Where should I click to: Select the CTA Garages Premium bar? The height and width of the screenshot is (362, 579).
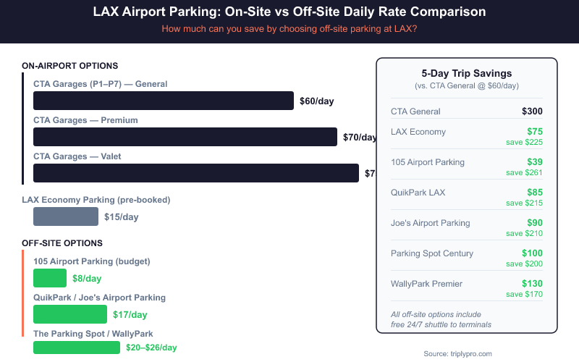185,137
